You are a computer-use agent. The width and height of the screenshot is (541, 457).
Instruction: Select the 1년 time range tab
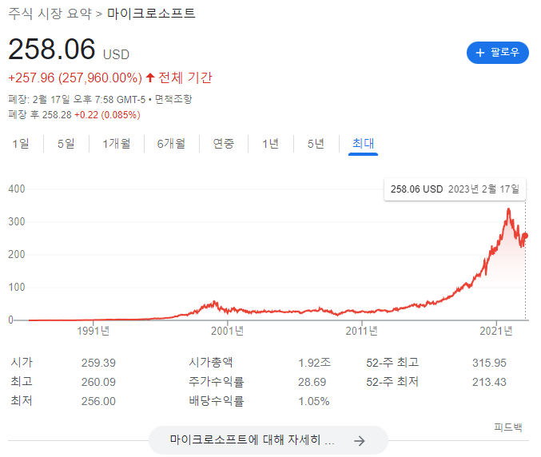click(270, 144)
